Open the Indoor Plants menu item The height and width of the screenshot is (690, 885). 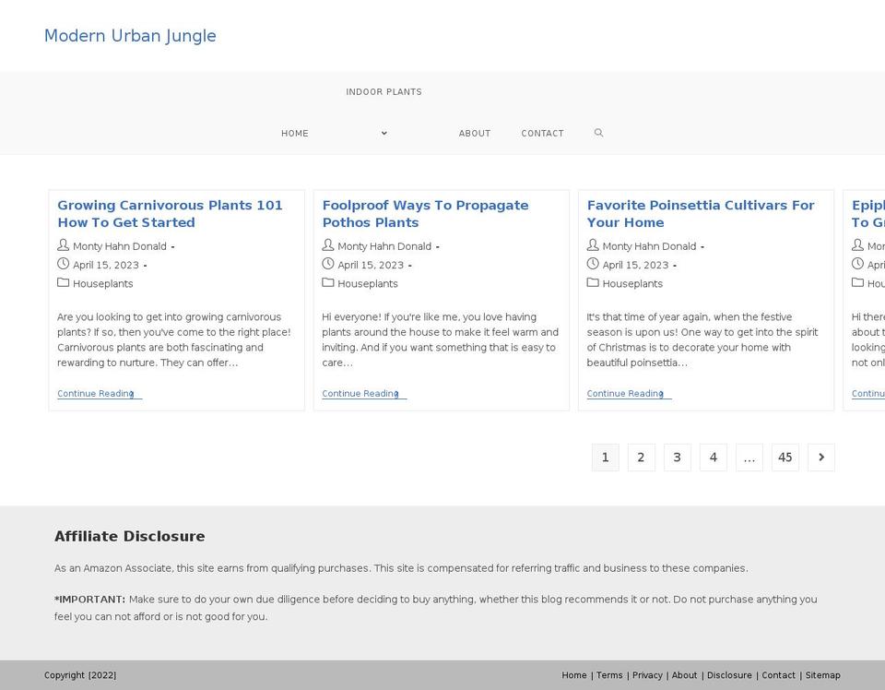tap(383, 92)
